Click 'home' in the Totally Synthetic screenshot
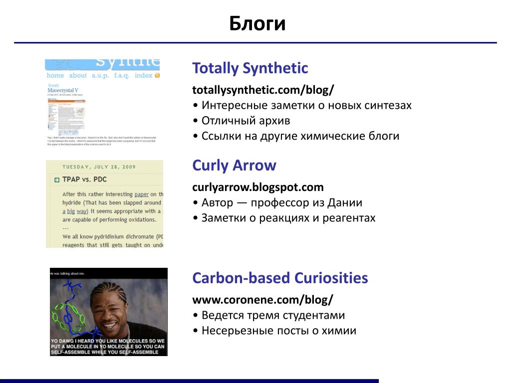This screenshot has width=511, height=383. click(x=55, y=75)
